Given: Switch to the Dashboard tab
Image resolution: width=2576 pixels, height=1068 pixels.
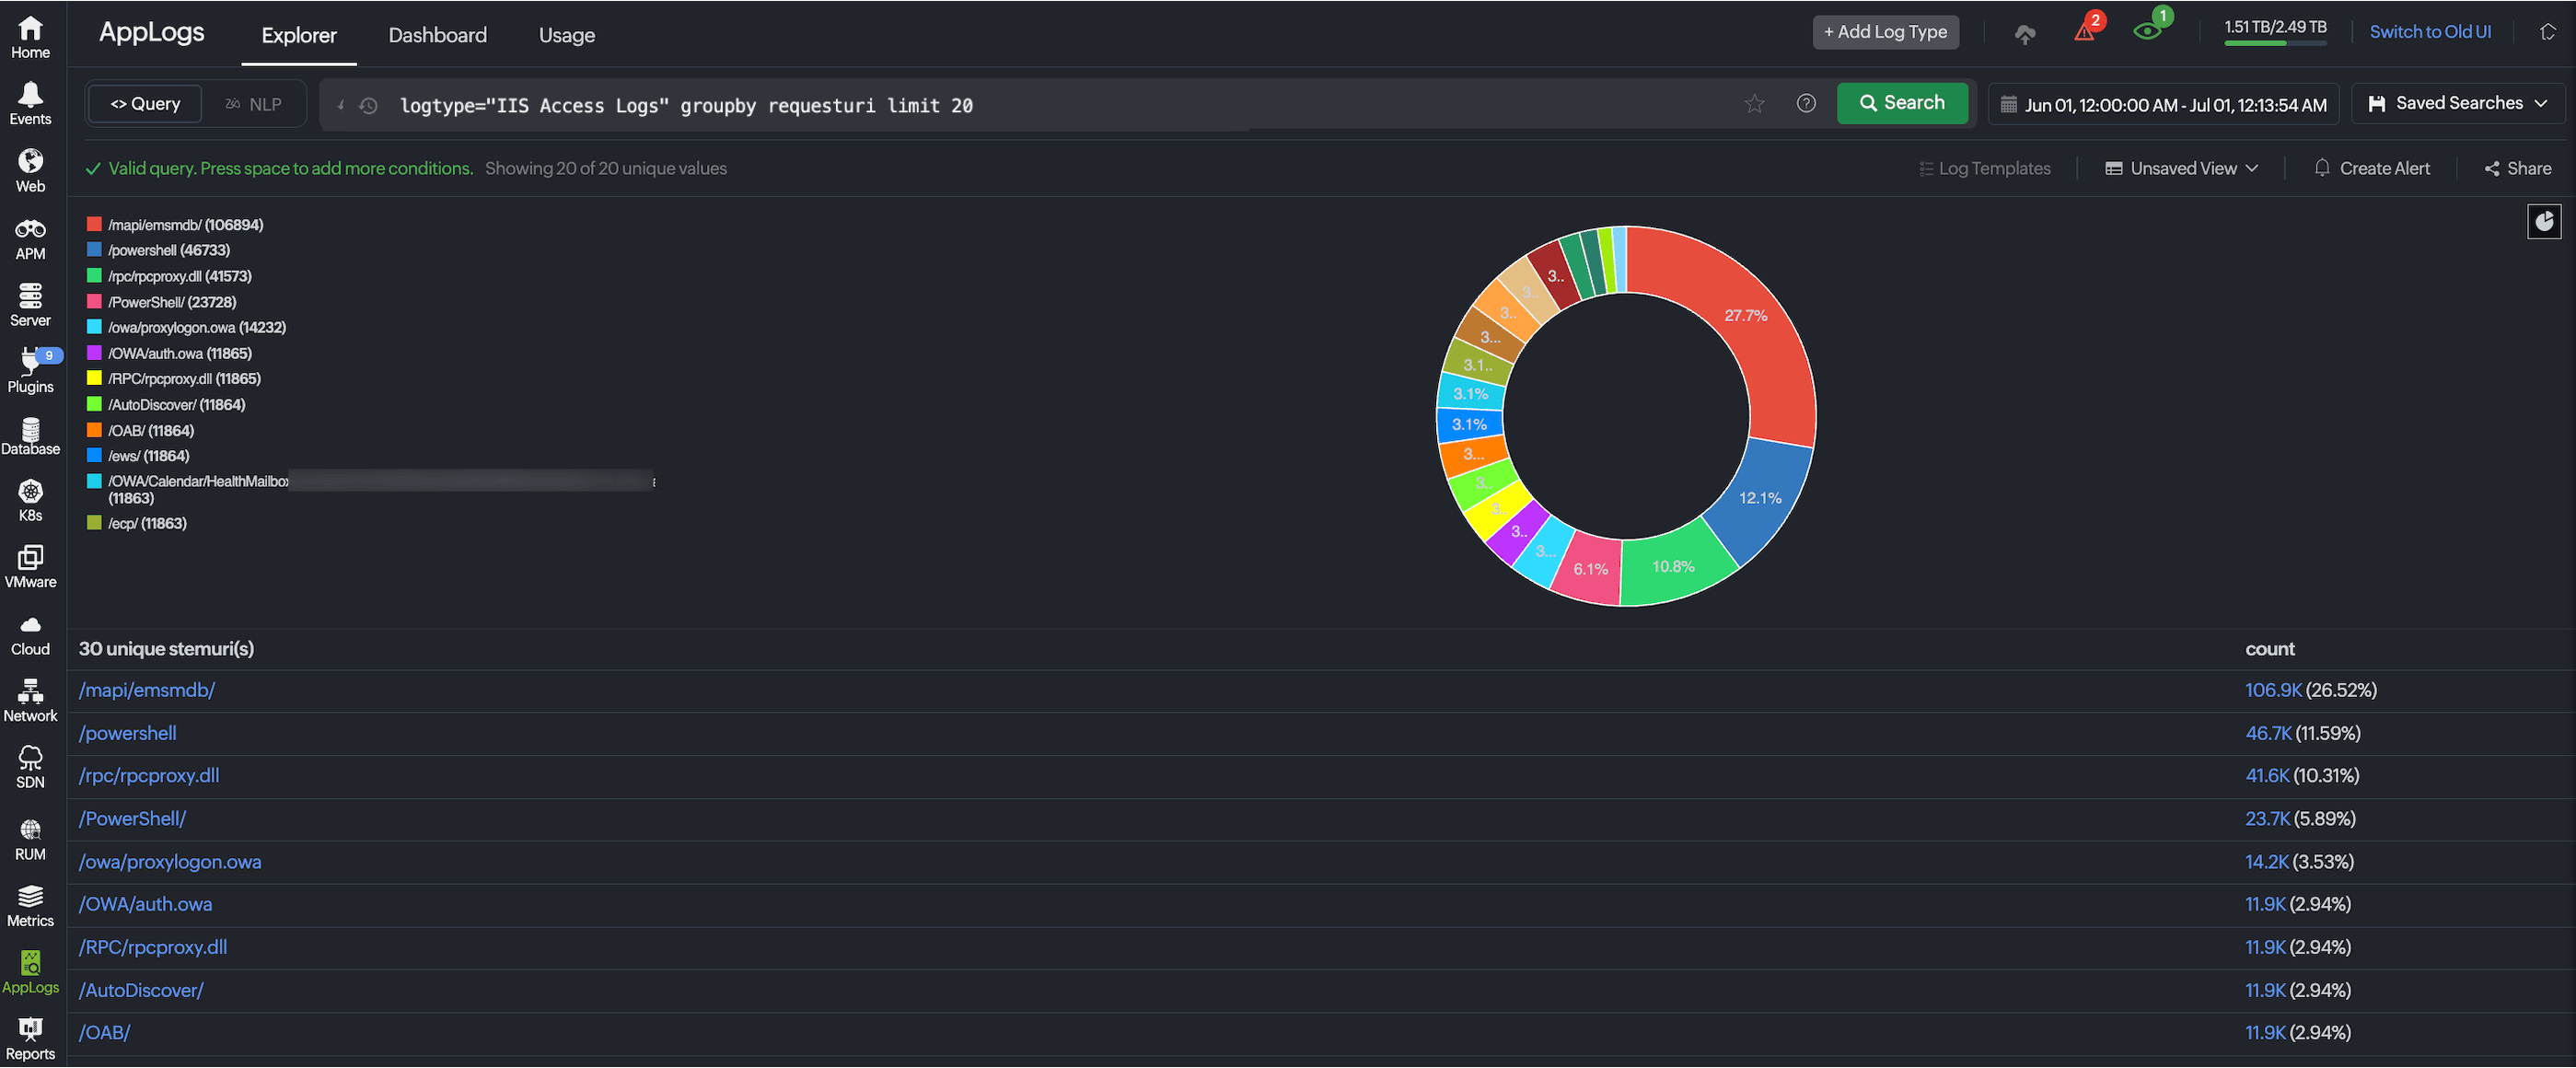Looking at the screenshot, I should (x=437, y=35).
